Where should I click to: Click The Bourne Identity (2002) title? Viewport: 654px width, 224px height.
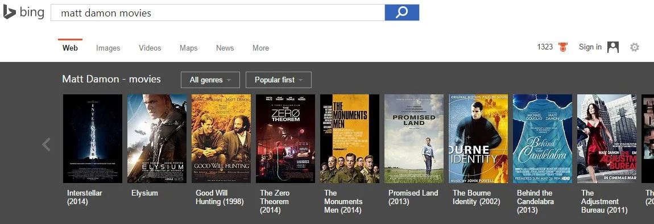(x=477, y=197)
